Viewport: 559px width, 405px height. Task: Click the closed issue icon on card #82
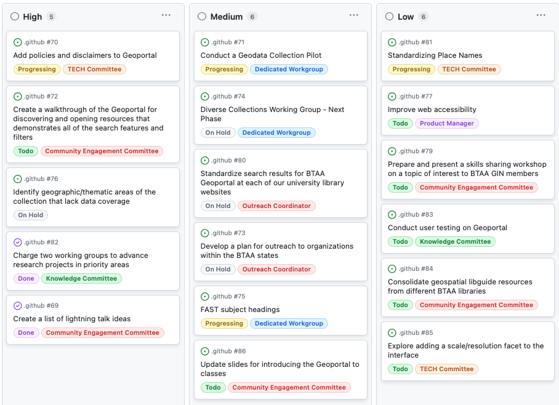pos(18,243)
